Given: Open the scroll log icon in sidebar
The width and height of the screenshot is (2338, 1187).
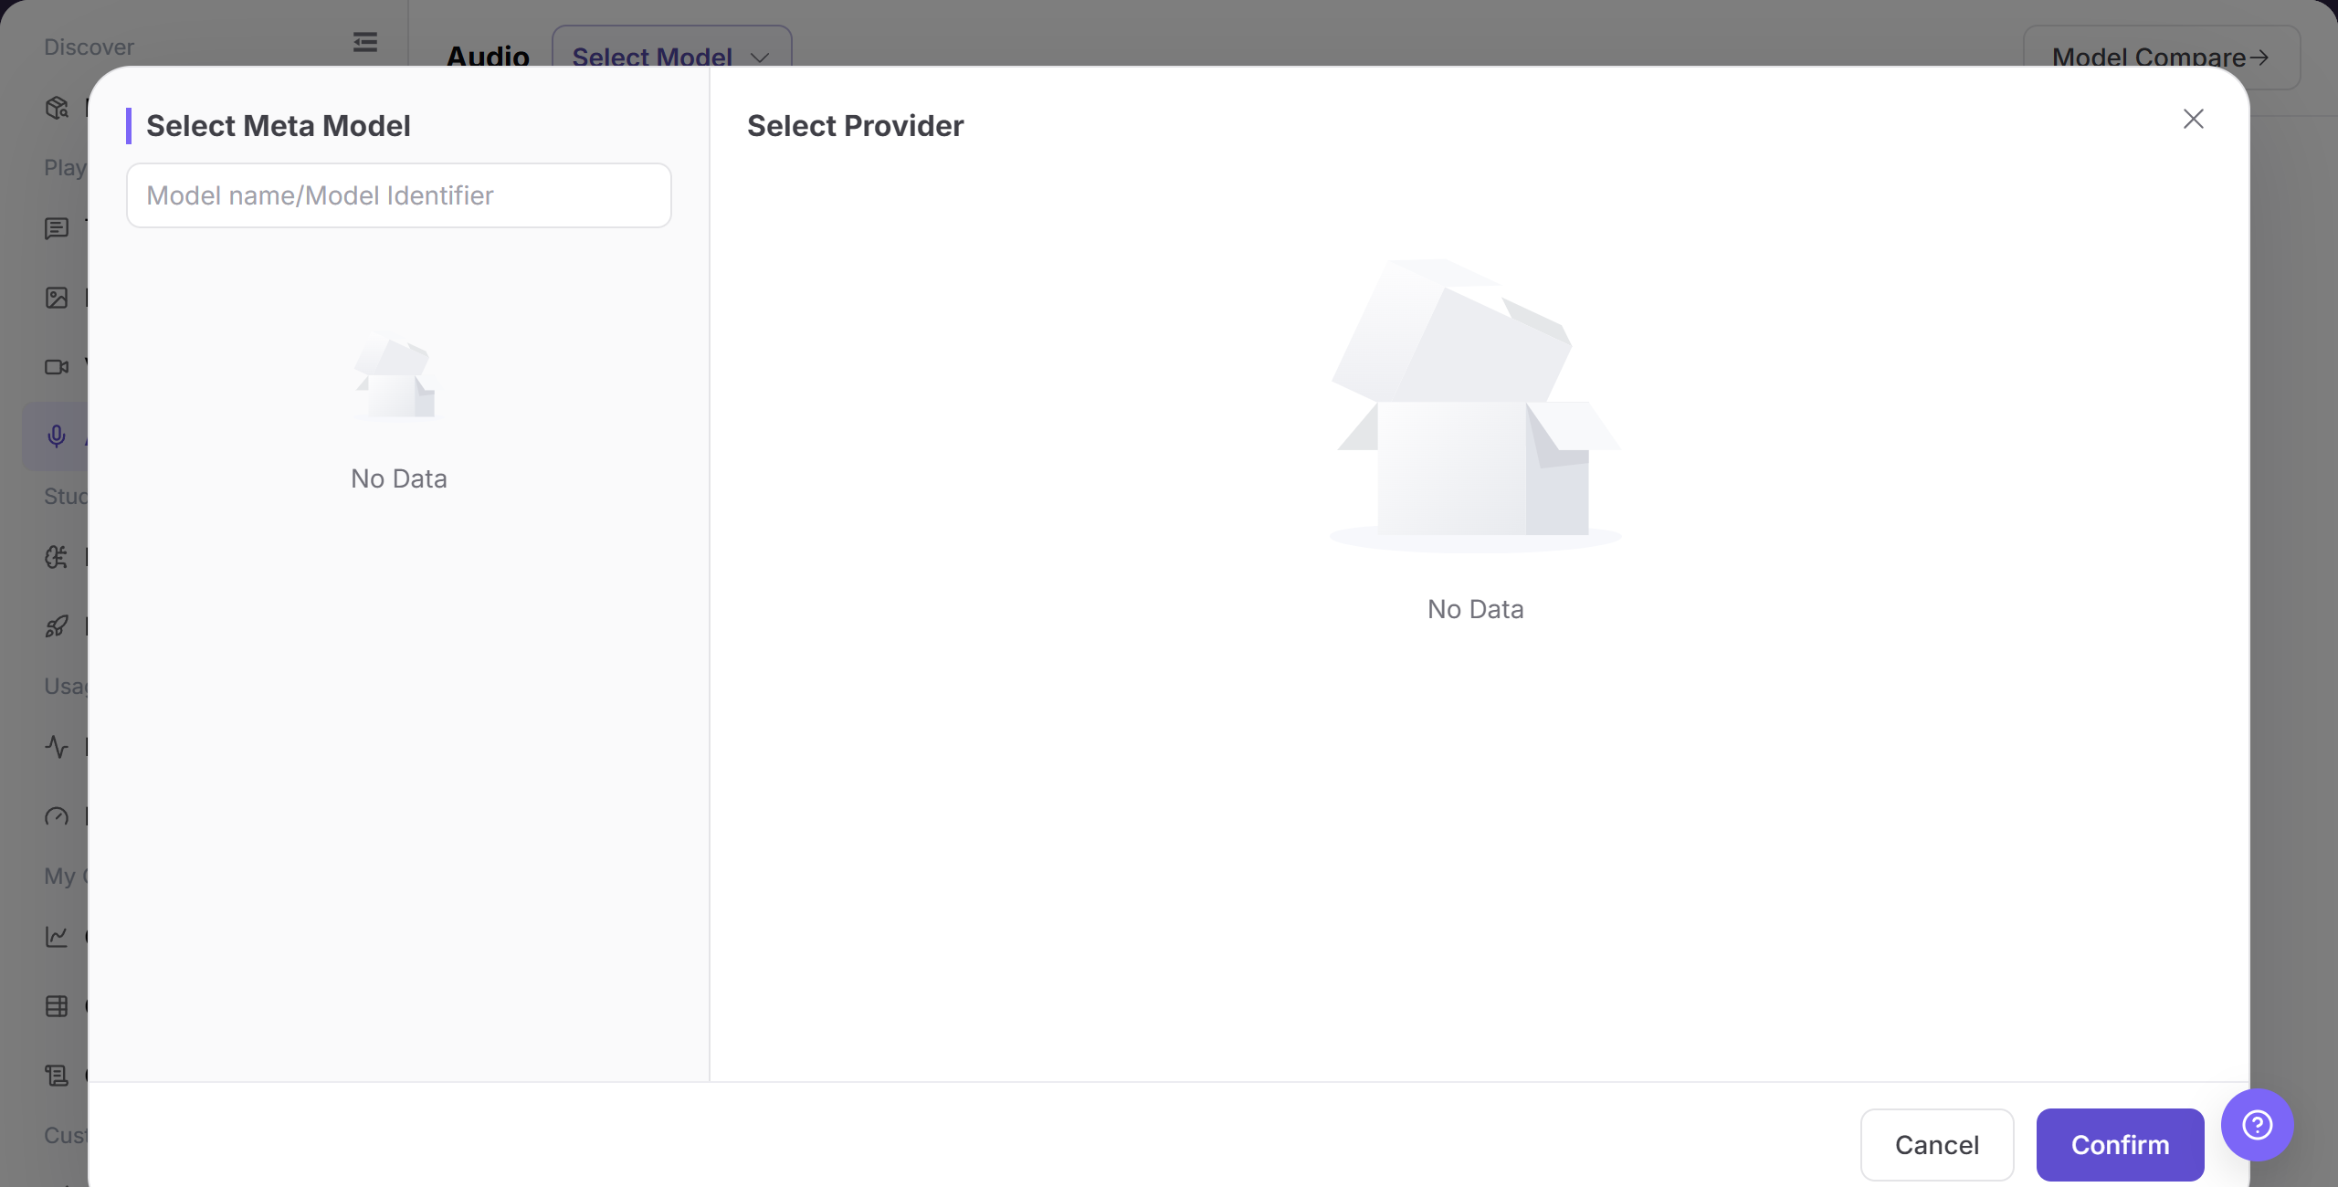Looking at the screenshot, I should point(57,1076).
